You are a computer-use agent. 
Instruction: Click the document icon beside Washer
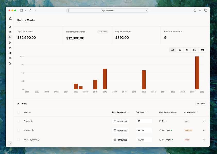(x=33, y=130)
